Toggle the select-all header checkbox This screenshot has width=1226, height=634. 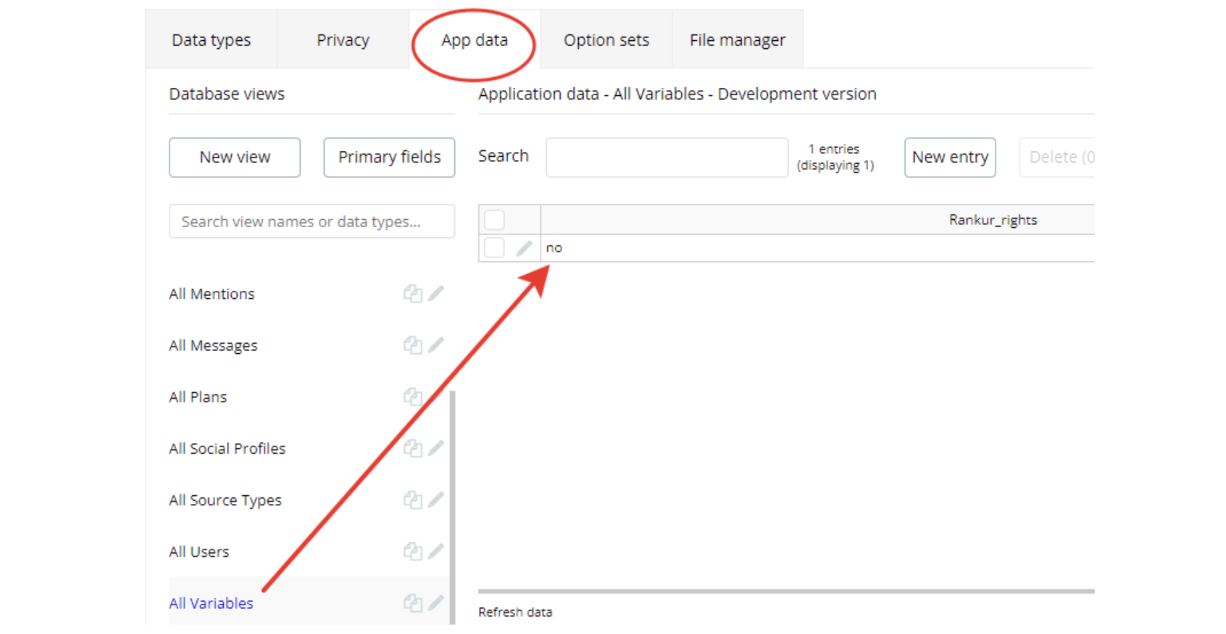(x=494, y=220)
